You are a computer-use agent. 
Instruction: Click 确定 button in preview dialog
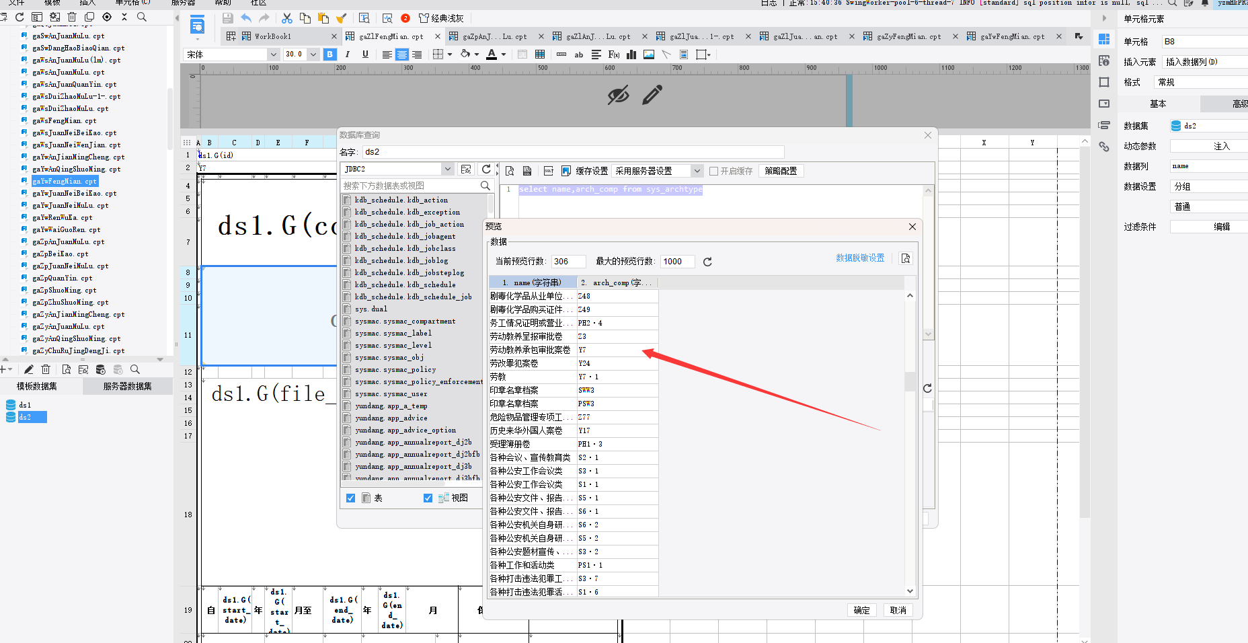coord(861,610)
